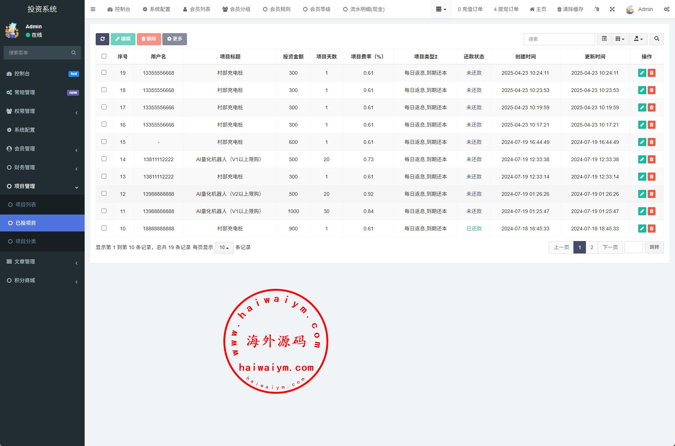The image size is (675, 446).
Task: Tick the checkbox for record 14
Action: [x=104, y=159]
